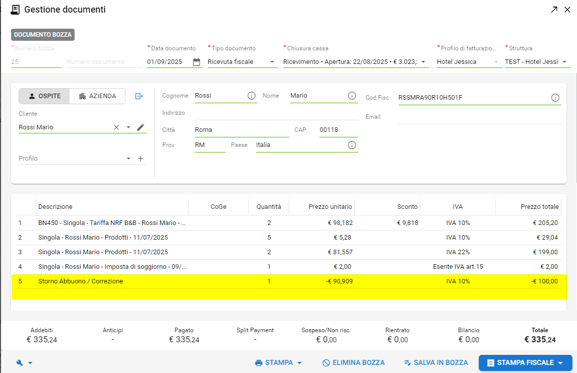Click the calendar icon beside Data documento
Image resolution: width=577 pixels, height=373 pixels.
[x=197, y=62]
